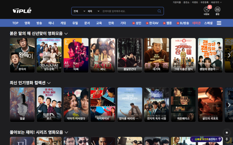Open the 웹툰 menu

click(x=167, y=23)
